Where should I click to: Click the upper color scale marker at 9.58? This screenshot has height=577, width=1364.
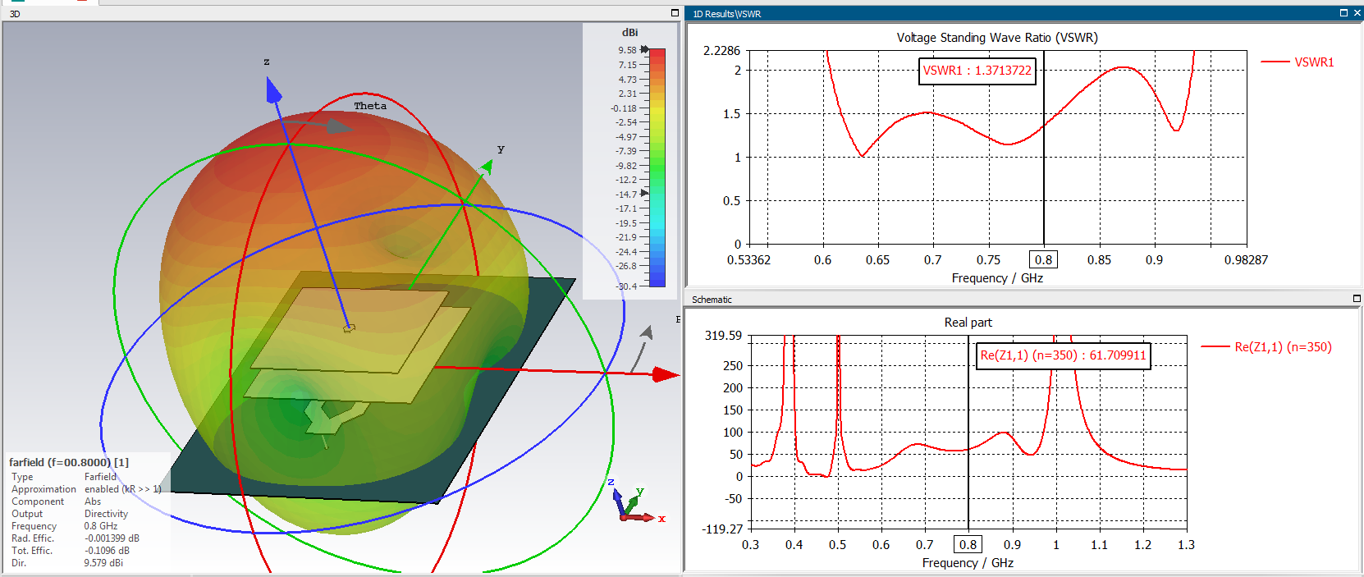click(644, 50)
